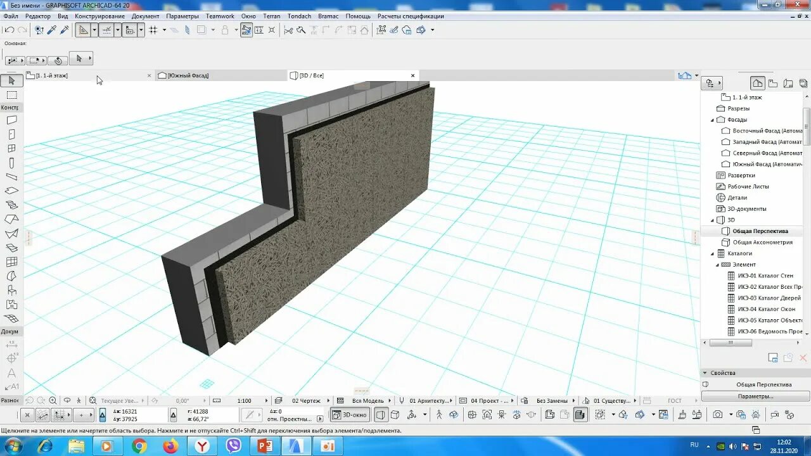Click the navigator horizontal scrollbar
Image resolution: width=811 pixels, height=456 pixels.
click(x=731, y=343)
